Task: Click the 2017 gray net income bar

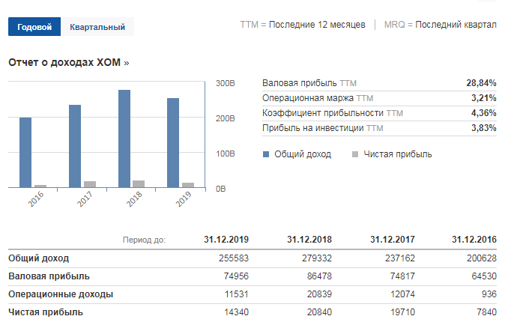Action: 90,184
